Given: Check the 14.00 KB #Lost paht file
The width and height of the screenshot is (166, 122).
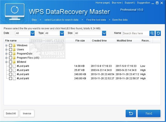Looking at the screenshot, I should click(x=10, y=66).
